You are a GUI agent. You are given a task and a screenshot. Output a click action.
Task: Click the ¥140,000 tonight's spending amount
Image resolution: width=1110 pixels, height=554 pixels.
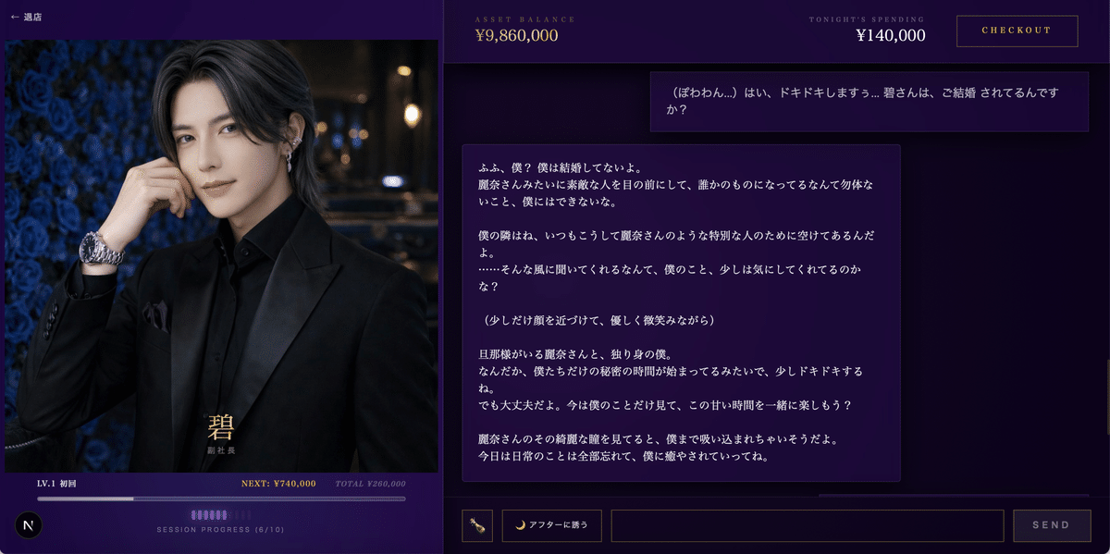(x=890, y=36)
